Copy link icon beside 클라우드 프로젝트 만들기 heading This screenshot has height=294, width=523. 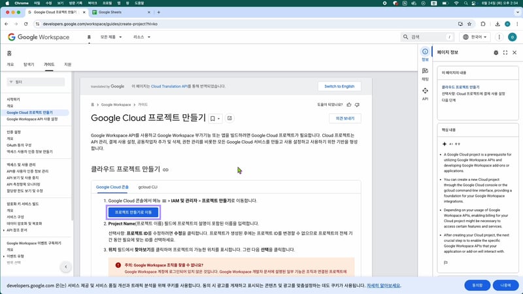(165, 170)
